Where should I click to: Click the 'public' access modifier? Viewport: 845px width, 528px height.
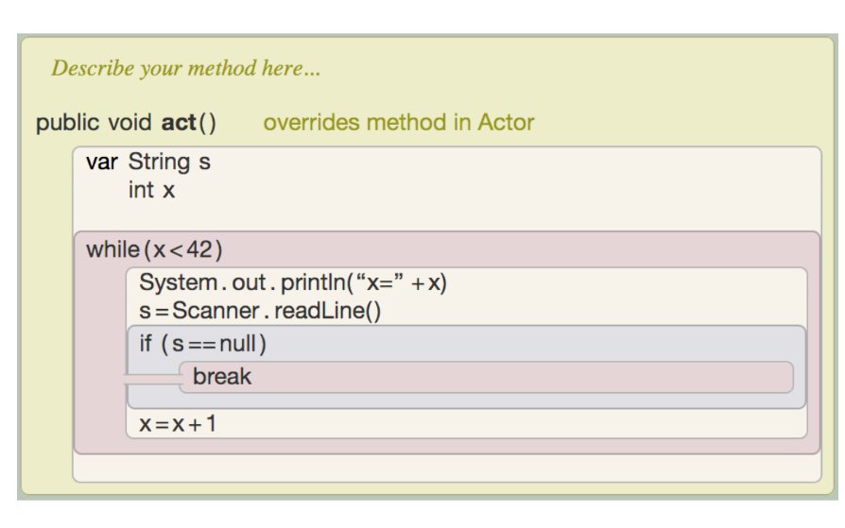click(x=66, y=123)
